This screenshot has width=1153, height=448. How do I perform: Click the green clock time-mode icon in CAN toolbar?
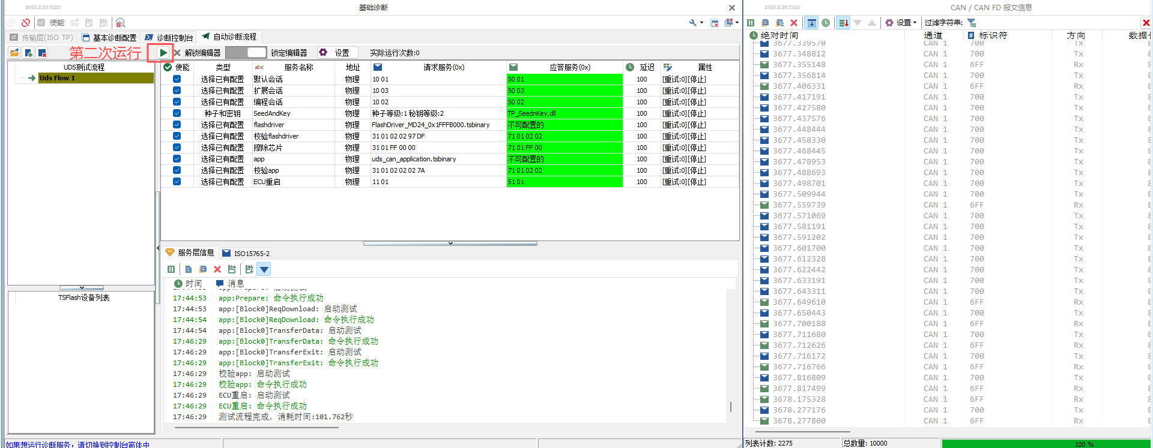click(x=826, y=23)
